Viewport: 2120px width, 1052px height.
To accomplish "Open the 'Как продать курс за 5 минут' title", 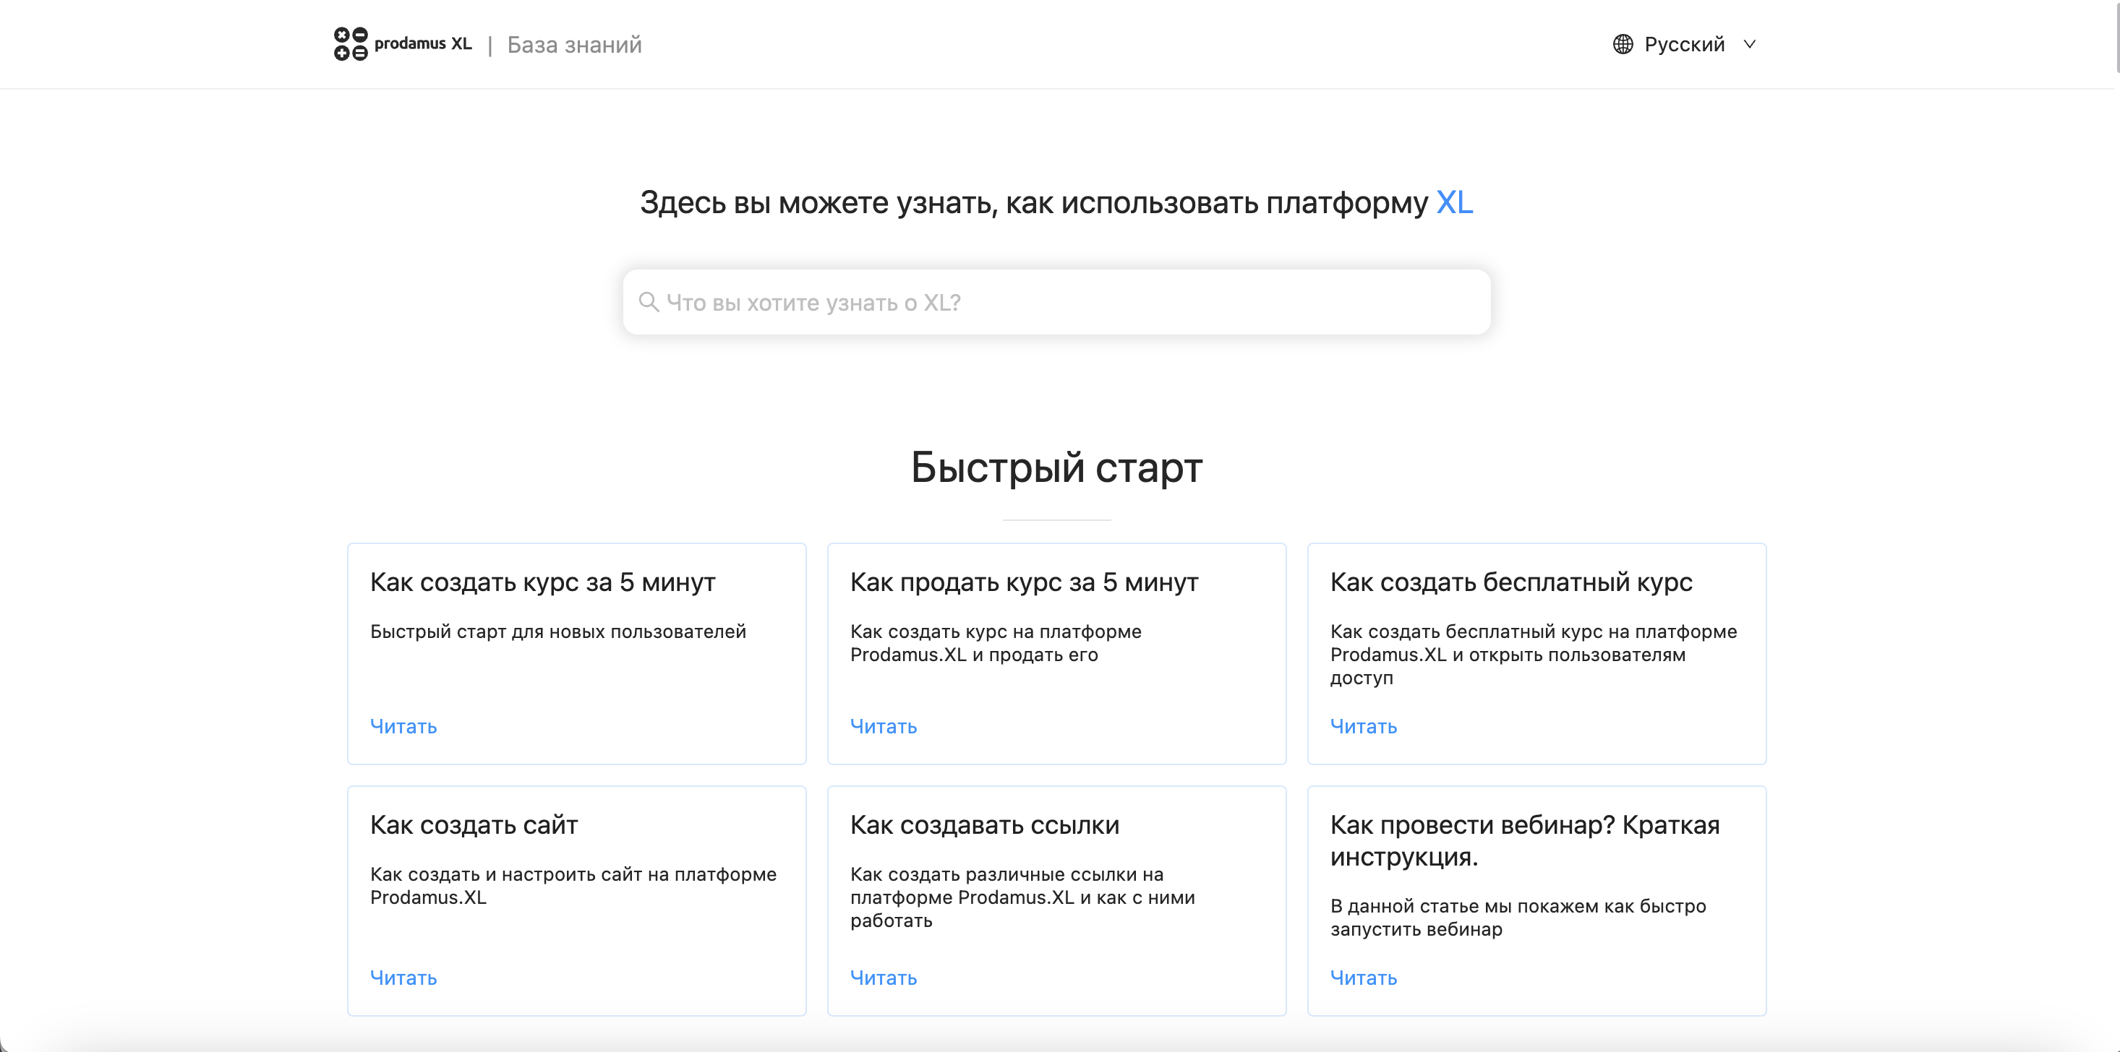I will [x=1024, y=582].
